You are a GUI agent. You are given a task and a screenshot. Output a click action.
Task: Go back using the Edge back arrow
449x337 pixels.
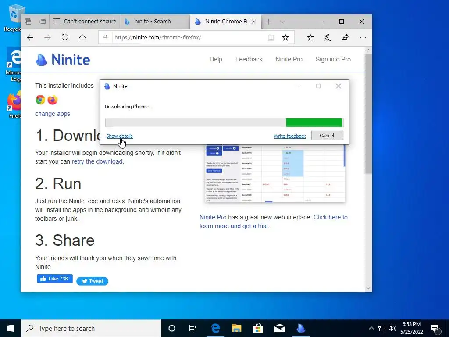[x=30, y=38]
